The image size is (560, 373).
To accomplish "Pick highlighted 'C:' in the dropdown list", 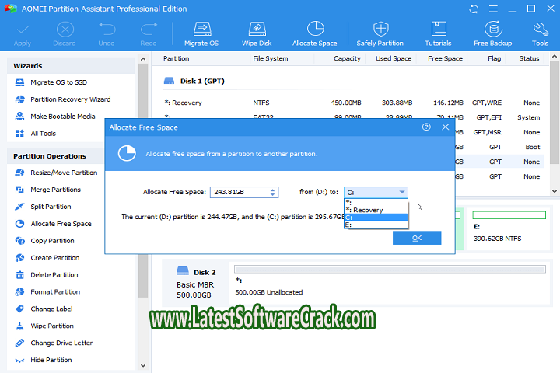I will pos(376,218).
